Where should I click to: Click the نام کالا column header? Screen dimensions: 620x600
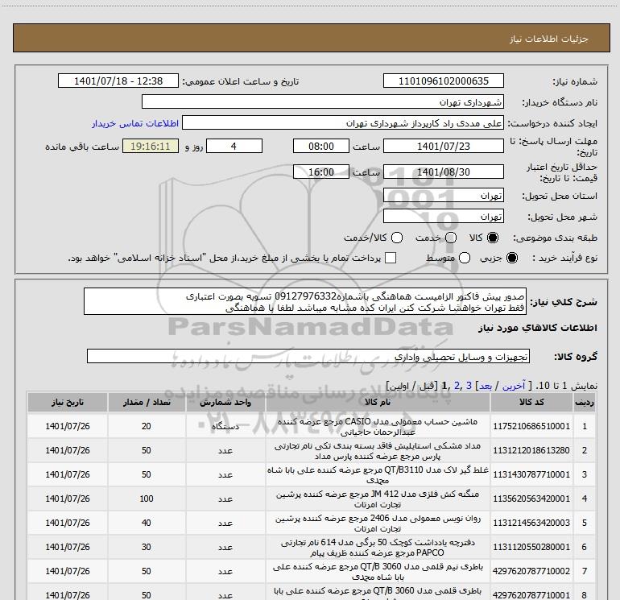378,402
